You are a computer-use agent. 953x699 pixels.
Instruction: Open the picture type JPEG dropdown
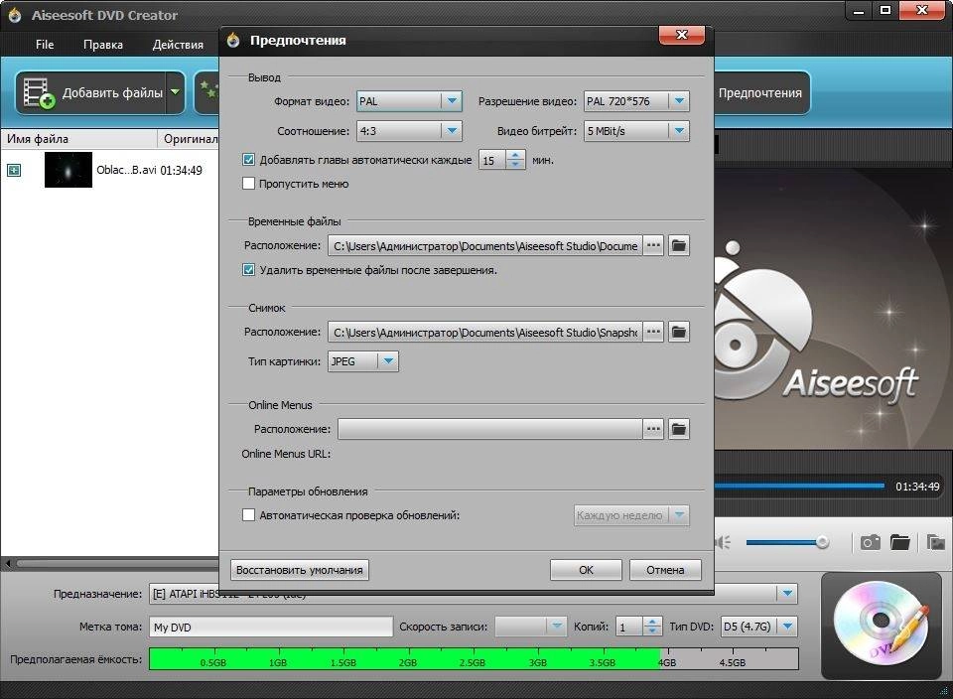388,361
